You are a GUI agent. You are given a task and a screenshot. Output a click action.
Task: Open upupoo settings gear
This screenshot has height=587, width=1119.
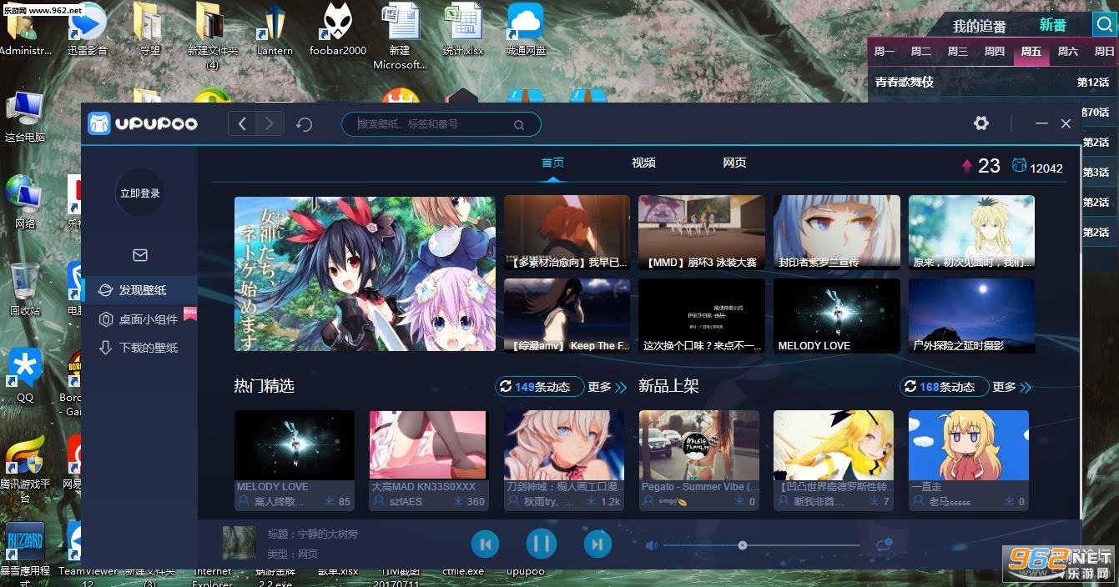[x=981, y=123]
